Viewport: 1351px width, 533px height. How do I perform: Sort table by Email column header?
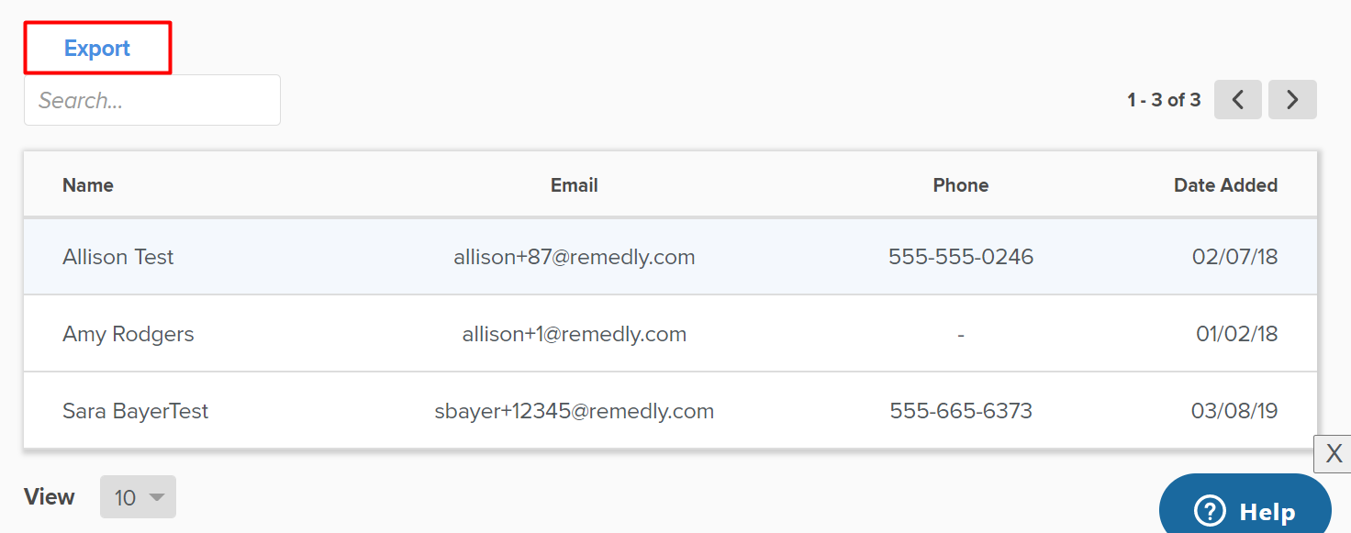(575, 185)
